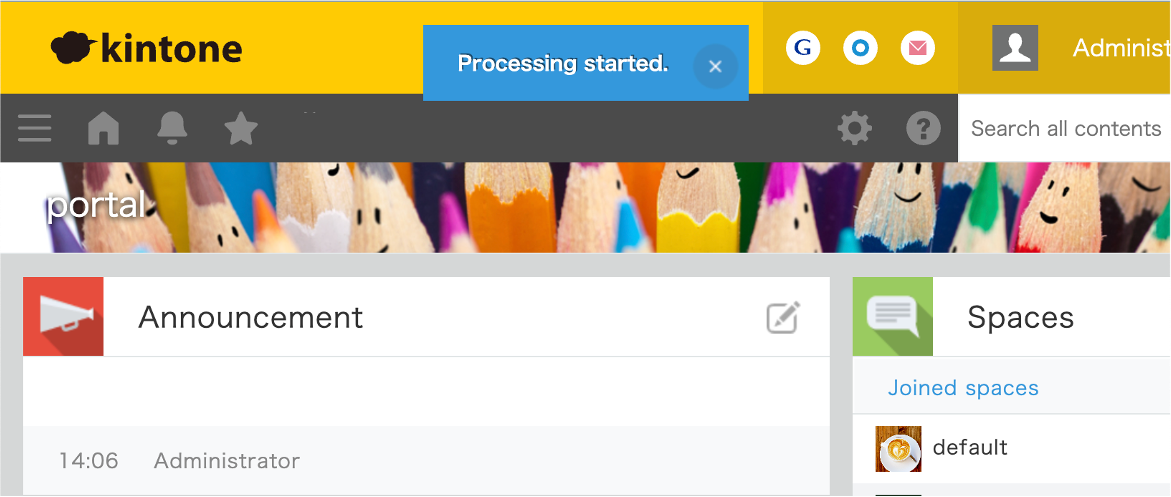Viewport: 1171px width, 497px height.
Task: Click the G circle icon in the header
Action: pyautogui.click(x=803, y=48)
